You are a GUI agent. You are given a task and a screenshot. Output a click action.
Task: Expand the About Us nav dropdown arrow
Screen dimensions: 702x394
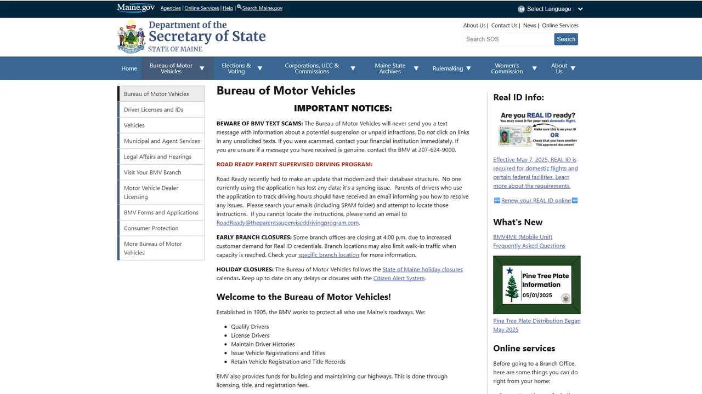[573, 68]
